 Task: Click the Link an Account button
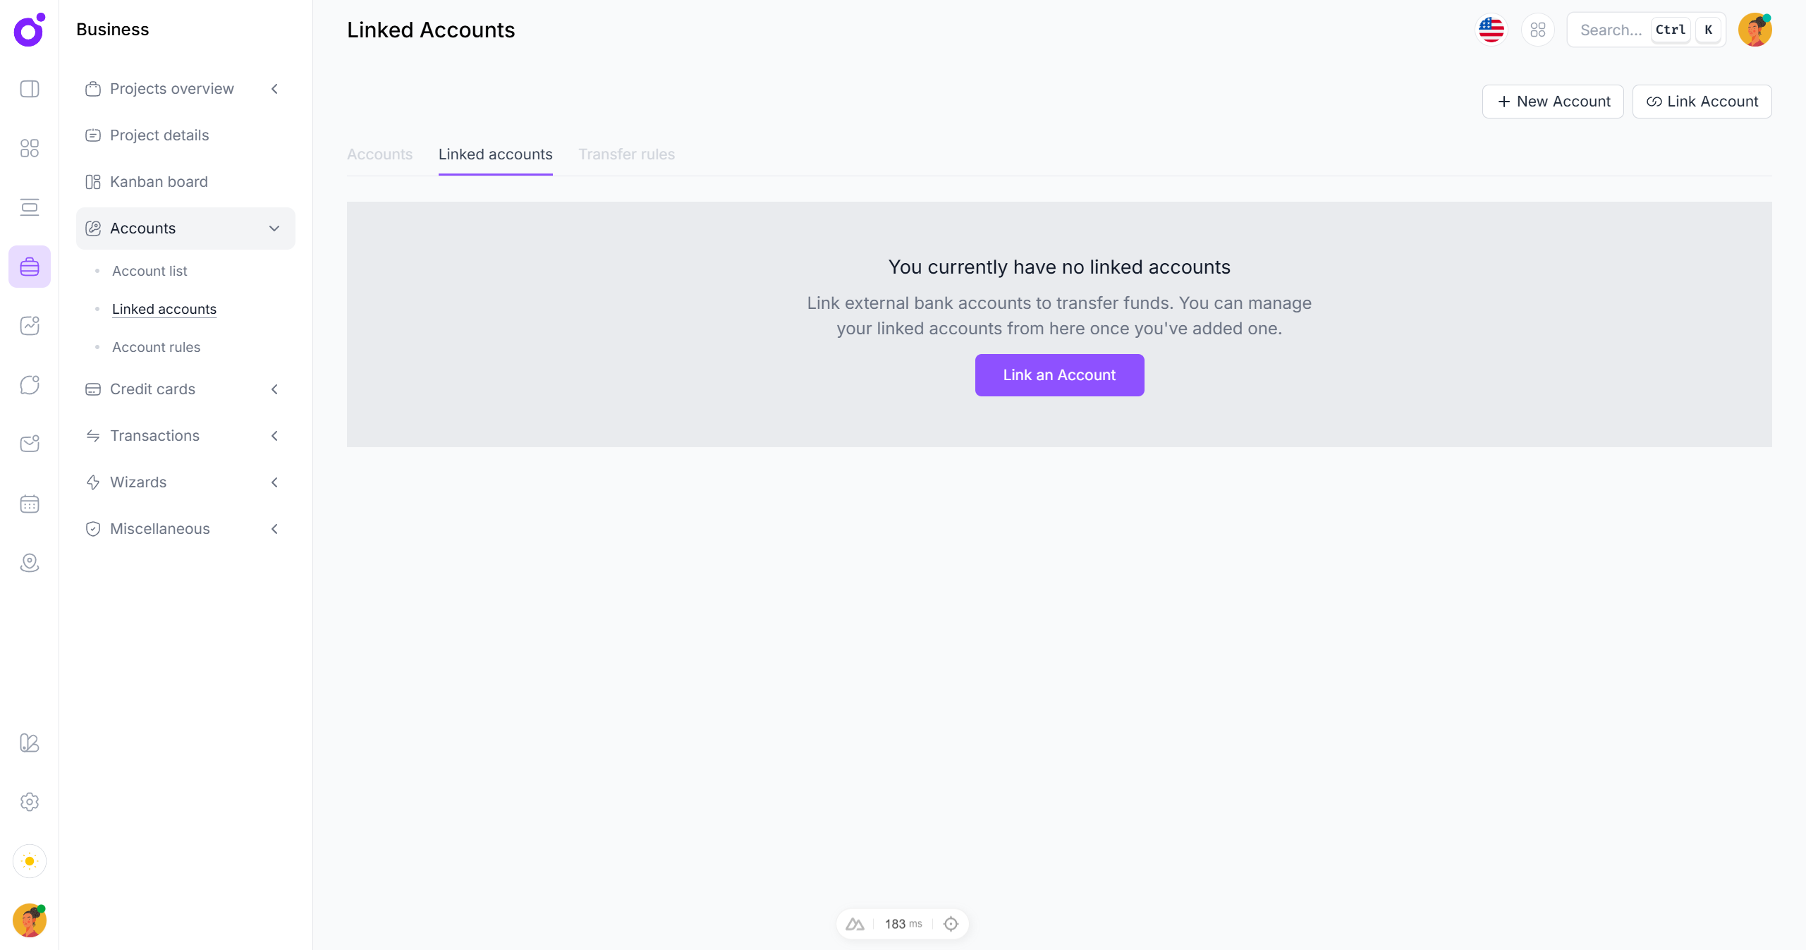pos(1058,374)
